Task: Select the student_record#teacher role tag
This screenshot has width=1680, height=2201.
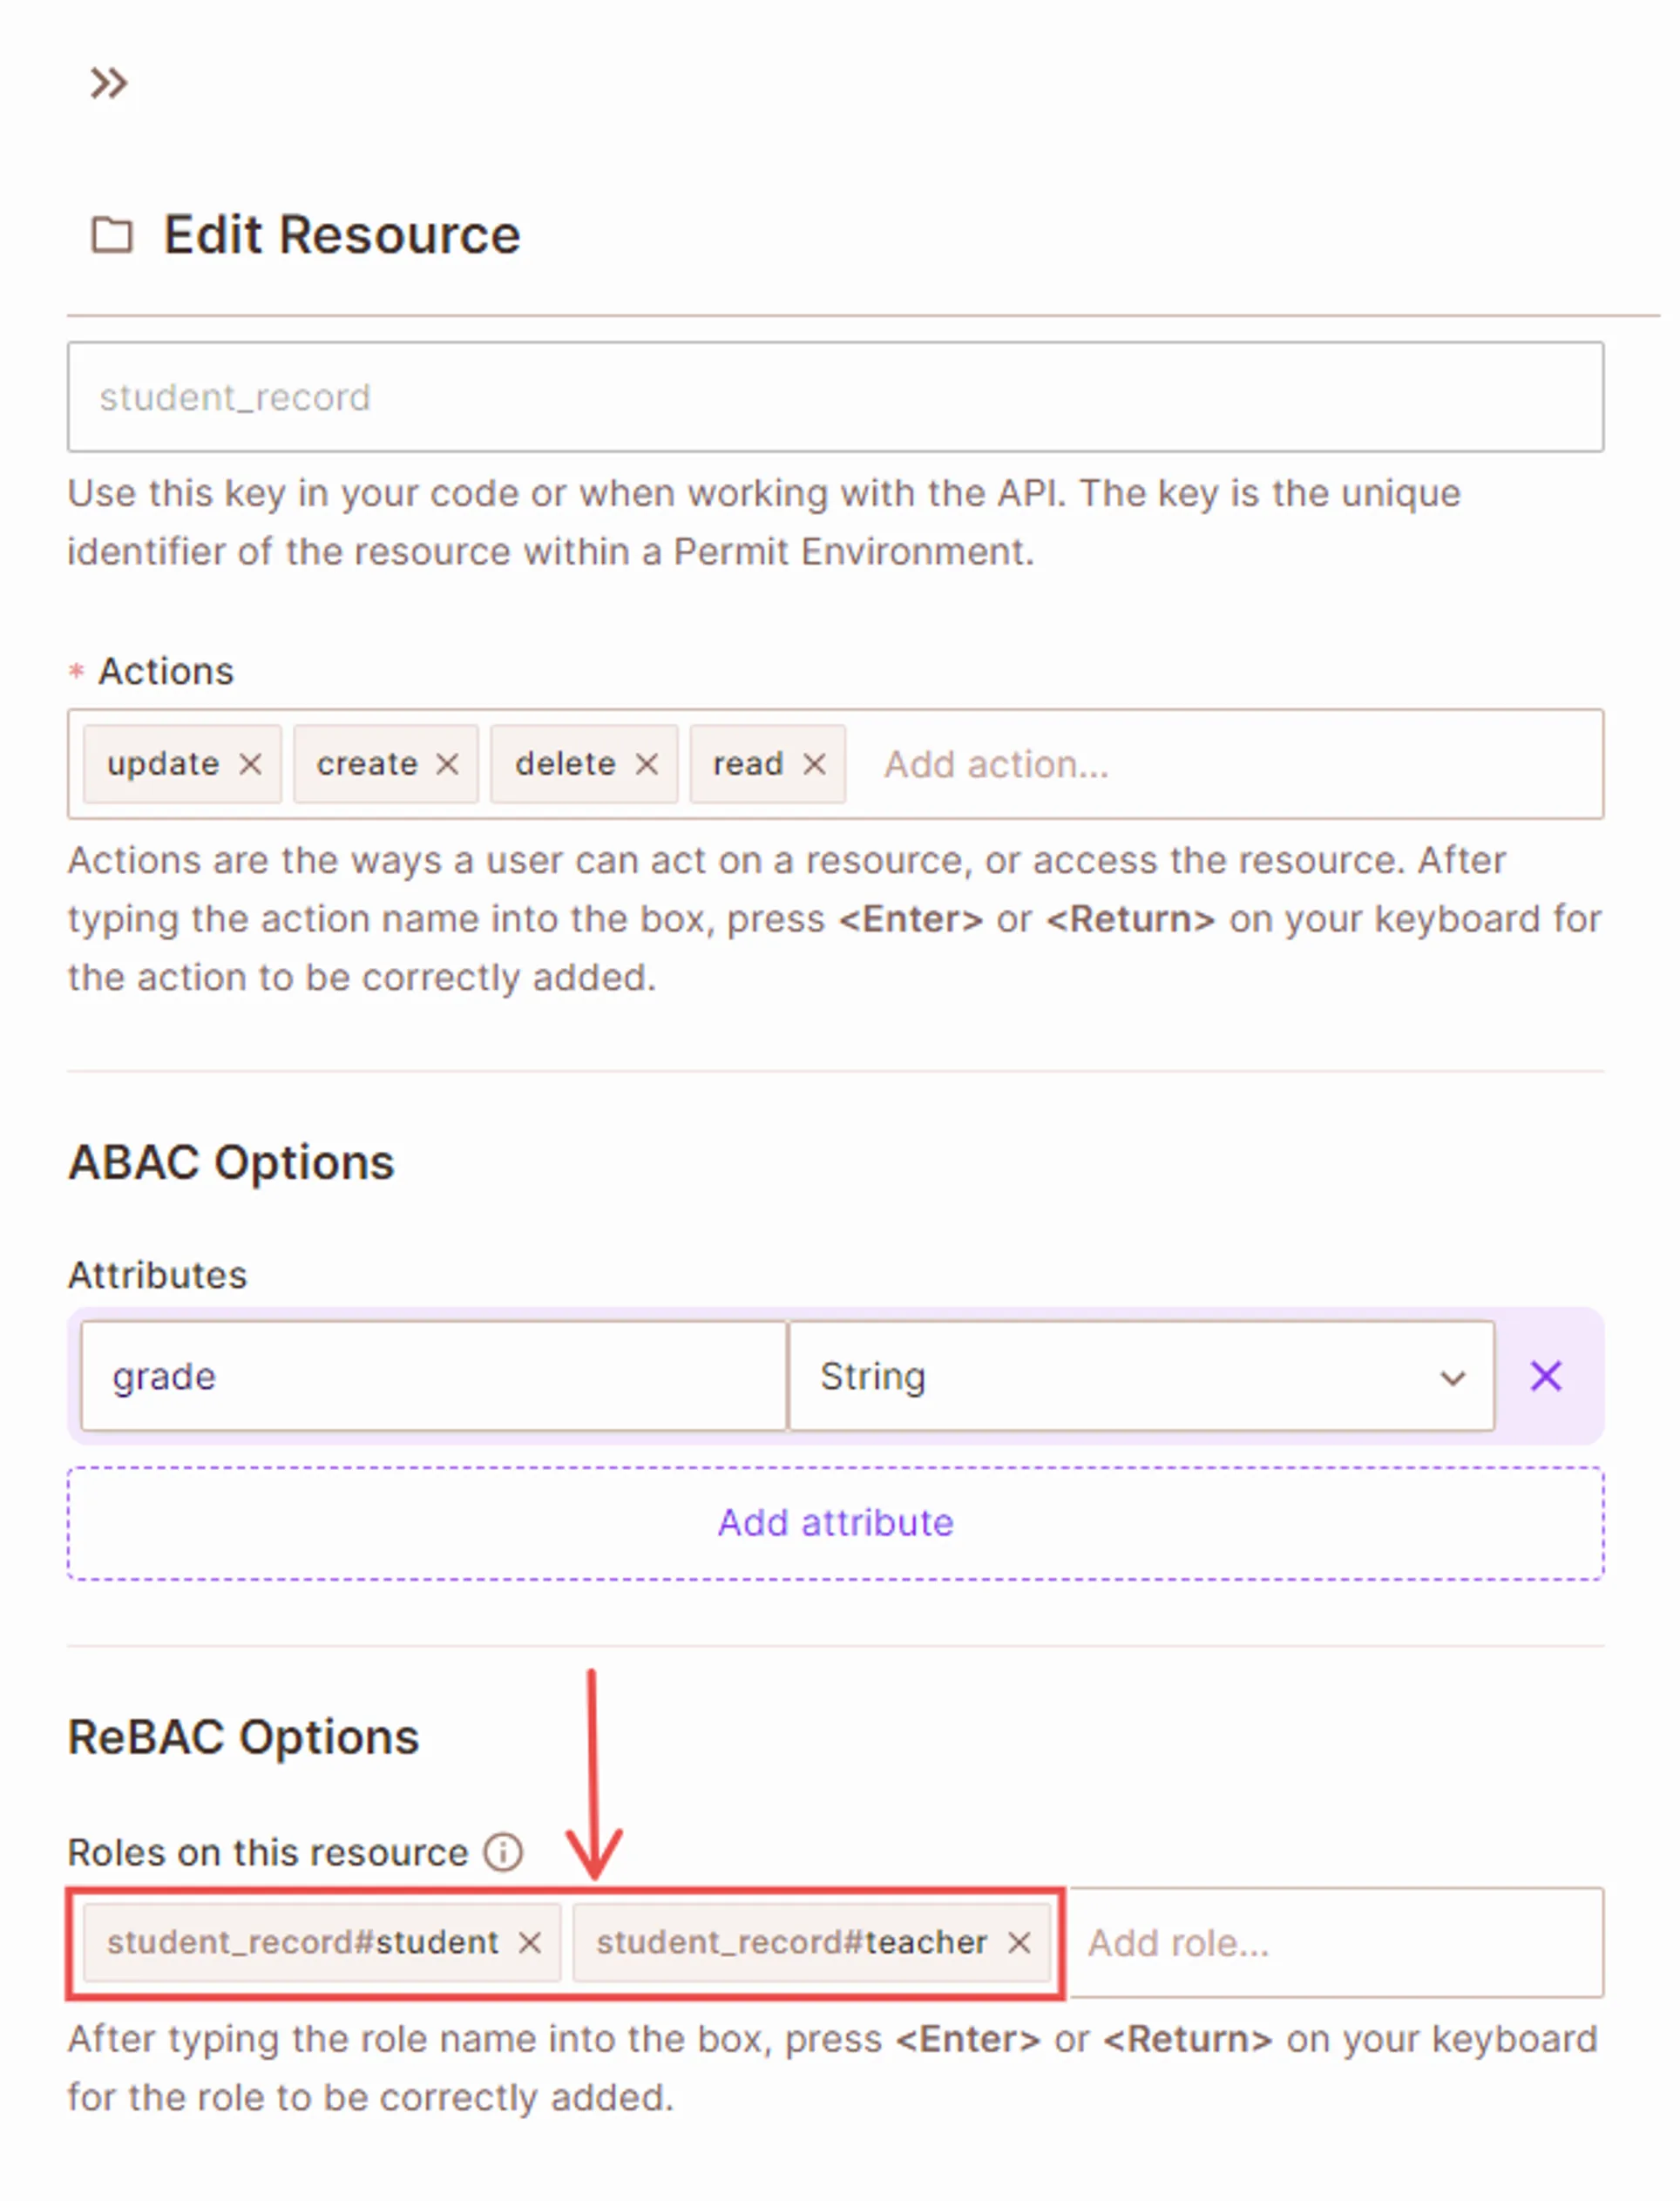Action: coord(791,1942)
